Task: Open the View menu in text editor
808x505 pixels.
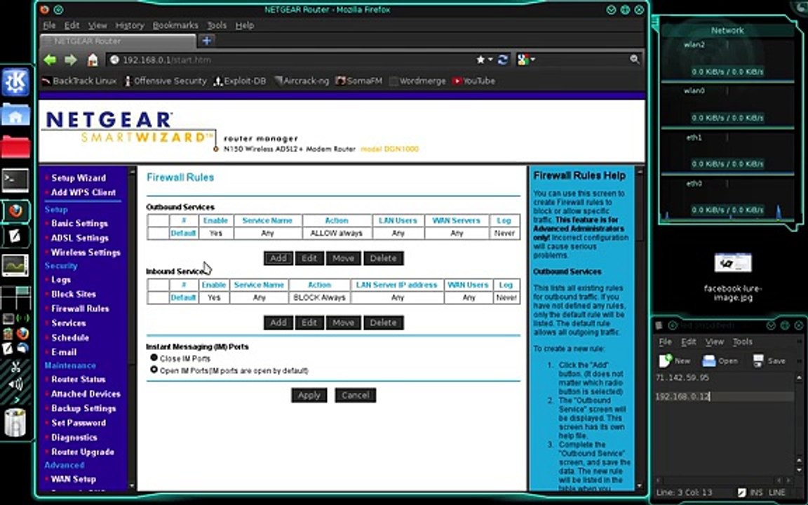Action: pos(714,342)
